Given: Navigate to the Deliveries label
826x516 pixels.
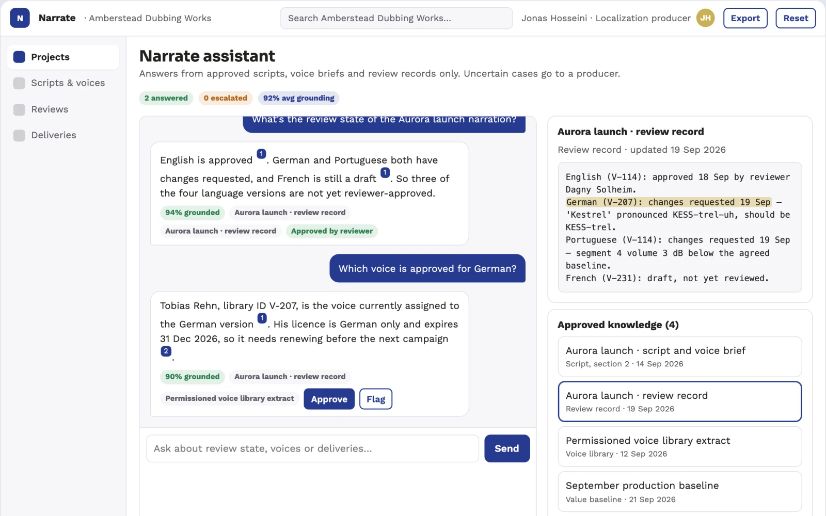Looking at the screenshot, I should 54,135.
